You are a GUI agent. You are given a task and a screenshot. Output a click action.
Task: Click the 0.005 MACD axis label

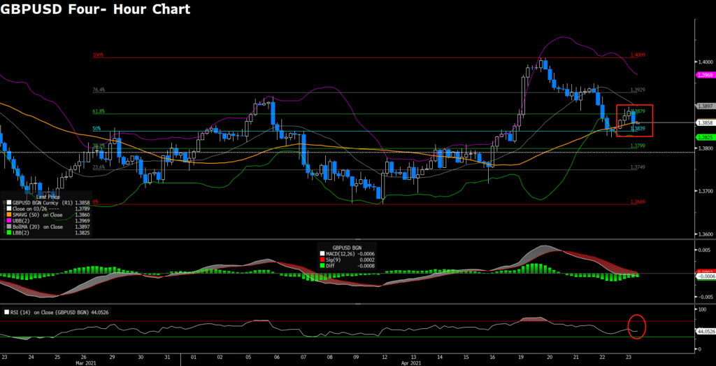(703, 250)
